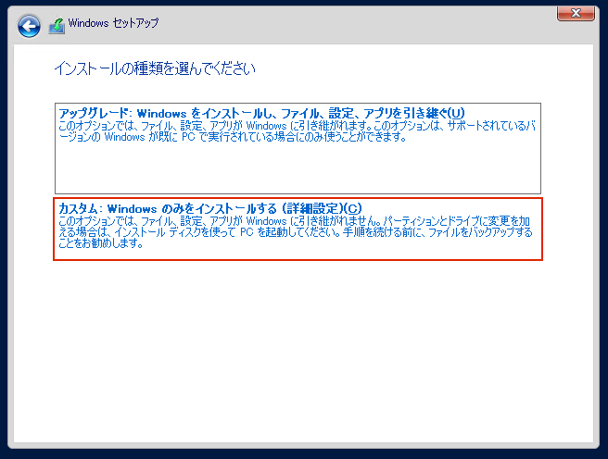
Task: Go back using the blue arrow button
Action: click(29, 26)
